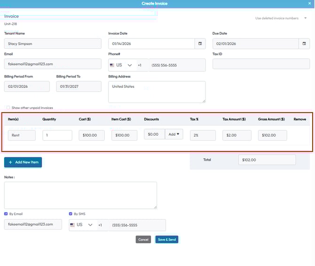
Task: Open the Invoice Date calendar picker
Action: point(200,44)
